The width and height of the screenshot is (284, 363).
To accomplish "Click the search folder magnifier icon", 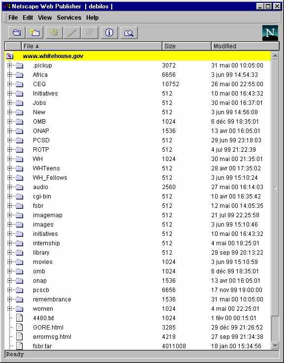I will (x=129, y=33).
